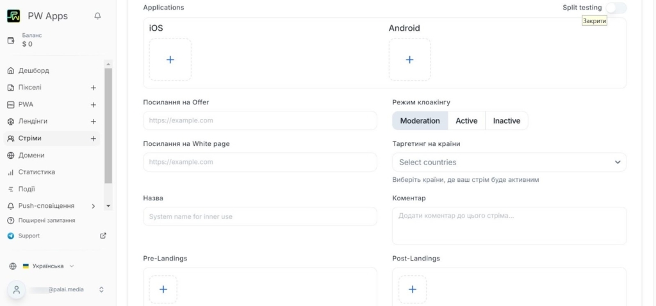Click the language globe icon
This screenshot has height=306, width=656.
point(13,266)
